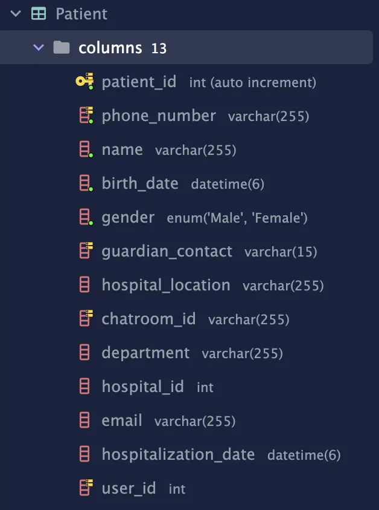Select the hospitalization_date column
Viewport: 379px width, 510px height.
tap(178, 454)
